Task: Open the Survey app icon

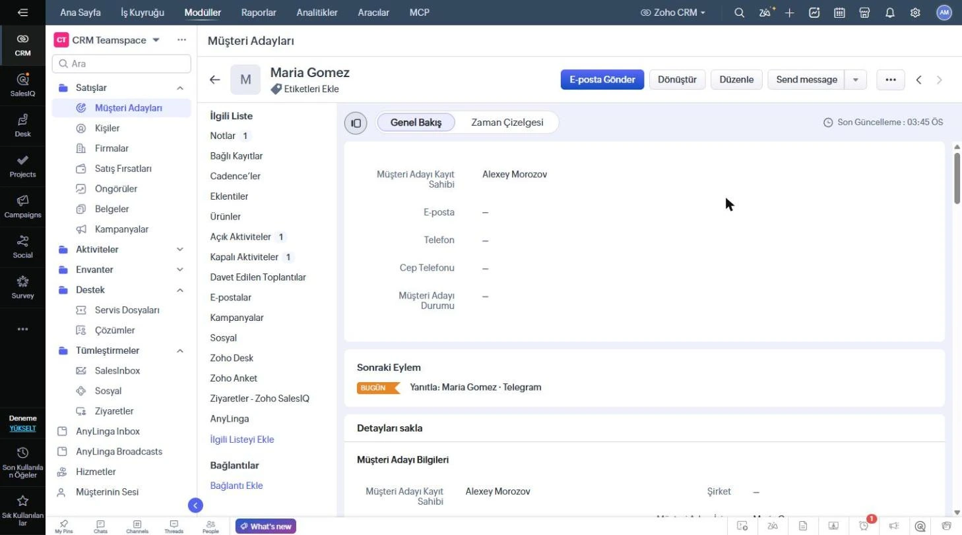Action: click(22, 287)
